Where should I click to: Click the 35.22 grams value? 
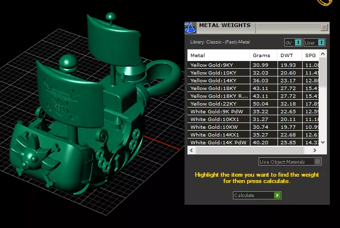261,111
